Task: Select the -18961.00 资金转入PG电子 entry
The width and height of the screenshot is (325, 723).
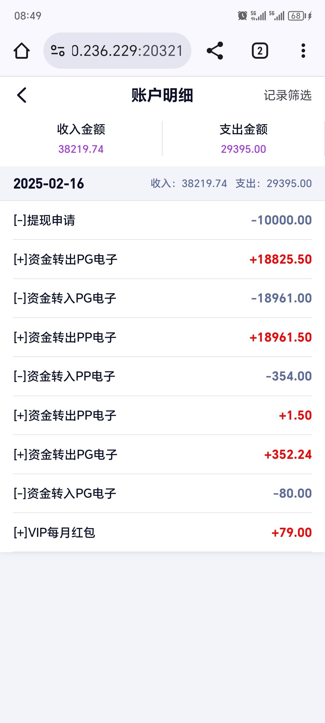Action: click(x=162, y=298)
